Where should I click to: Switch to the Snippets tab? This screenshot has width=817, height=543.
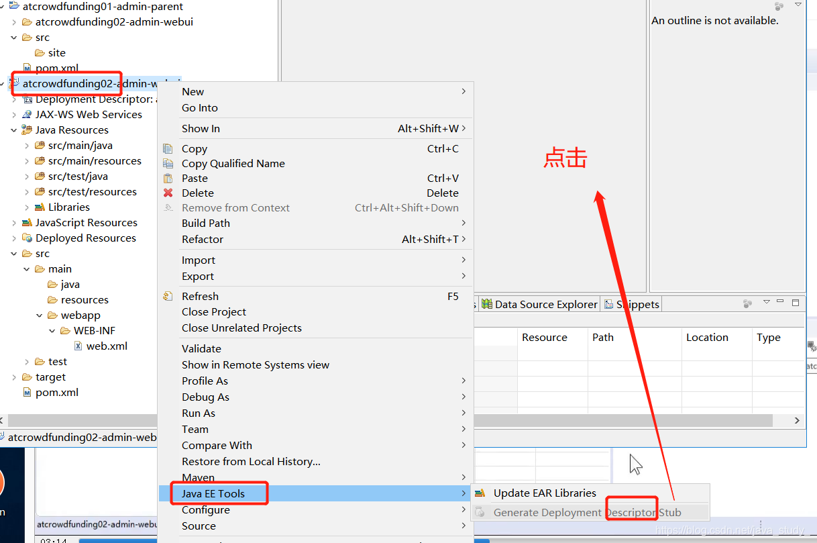click(632, 305)
